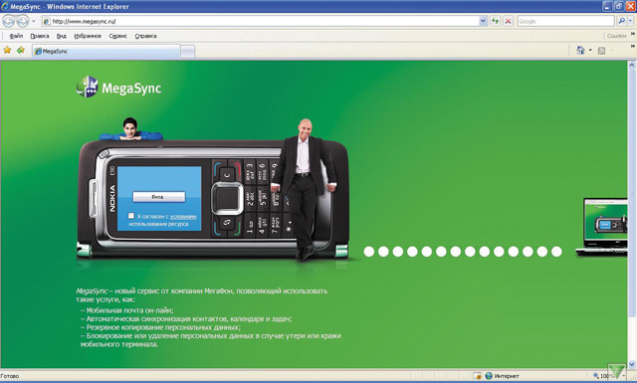This screenshot has height=383, width=637.
Task: Click the vertical scrollbar down arrow
Action: (632, 364)
